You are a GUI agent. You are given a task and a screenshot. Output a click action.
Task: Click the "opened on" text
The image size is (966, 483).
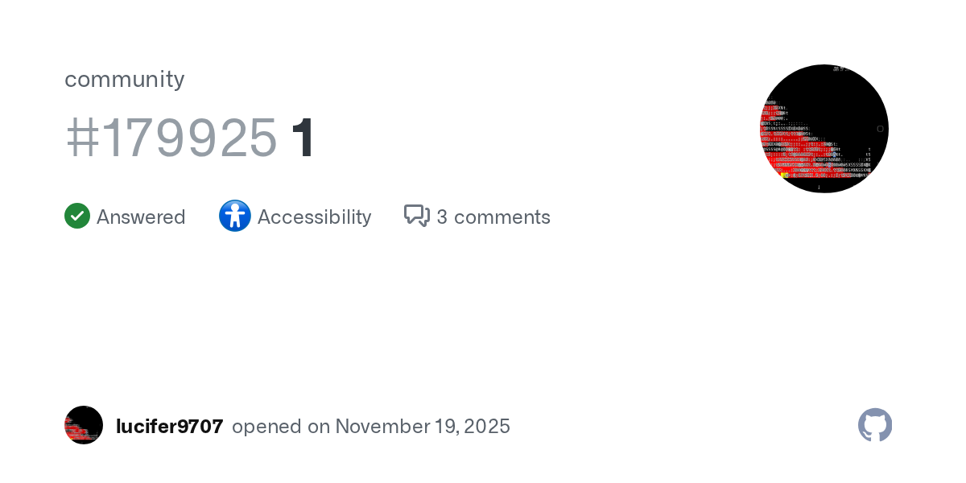pos(280,427)
